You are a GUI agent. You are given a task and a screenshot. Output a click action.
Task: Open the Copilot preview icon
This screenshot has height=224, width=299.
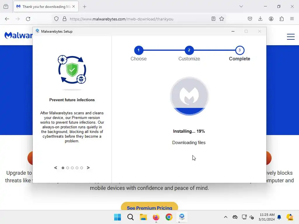click(290, 217)
